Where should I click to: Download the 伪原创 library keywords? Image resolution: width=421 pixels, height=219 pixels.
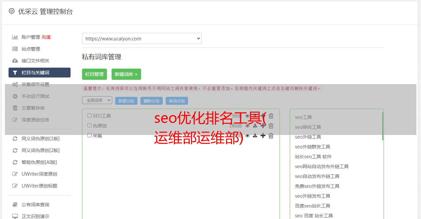tap(255, 126)
